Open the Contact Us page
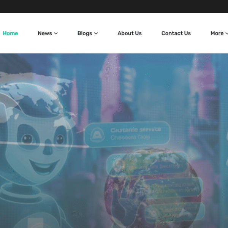Viewport: 228px width, 228px height. [x=176, y=33]
